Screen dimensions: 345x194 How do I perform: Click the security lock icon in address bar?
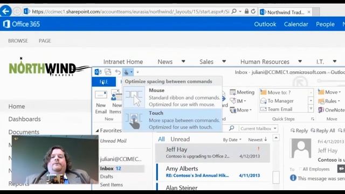247,11
